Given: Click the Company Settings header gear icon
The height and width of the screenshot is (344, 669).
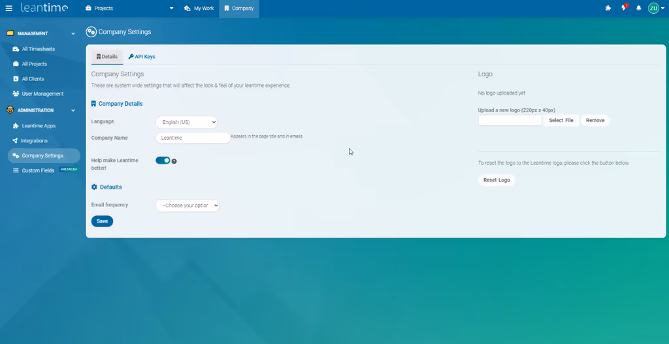Looking at the screenshot, I should 91,32.
